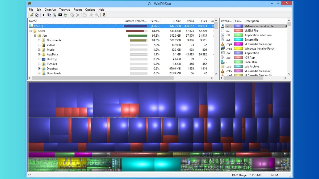Image resolution: width=319 pixels, height=179 pixels.
Task: Open the Report menu
Action: tap(78, 10)
